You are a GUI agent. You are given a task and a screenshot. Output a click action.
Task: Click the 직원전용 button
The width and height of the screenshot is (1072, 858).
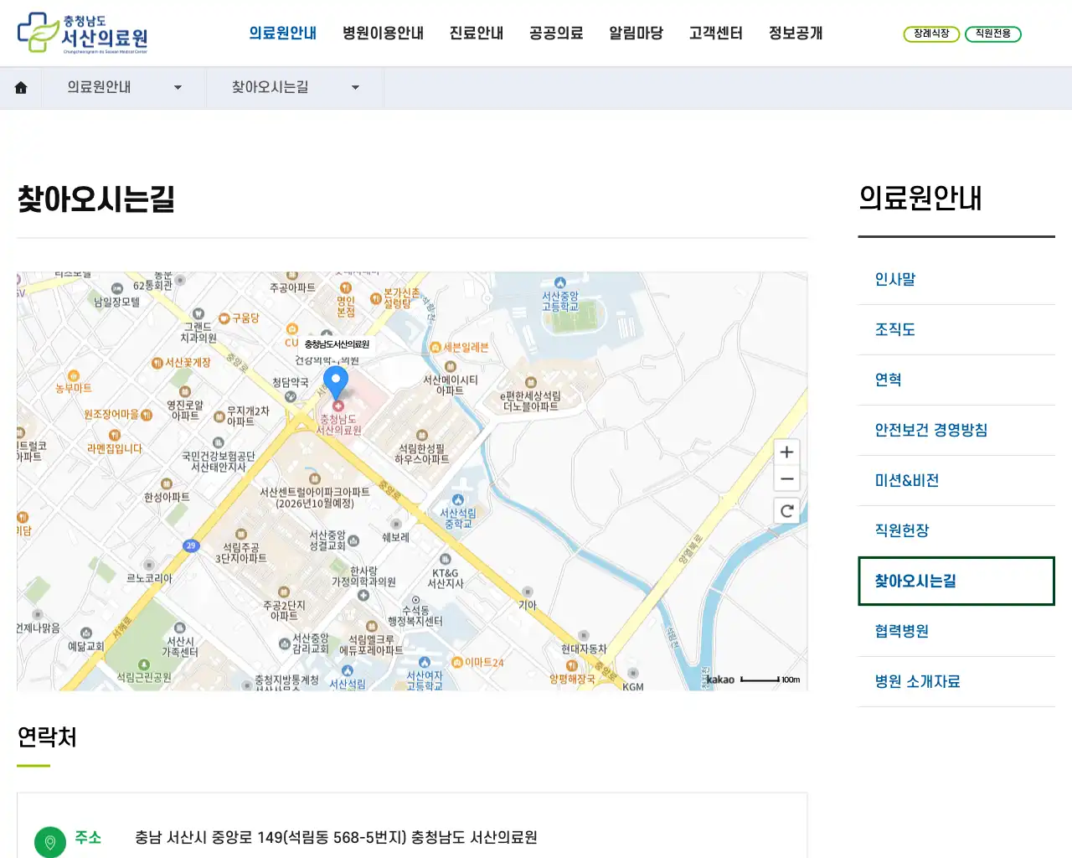[993, 35]
